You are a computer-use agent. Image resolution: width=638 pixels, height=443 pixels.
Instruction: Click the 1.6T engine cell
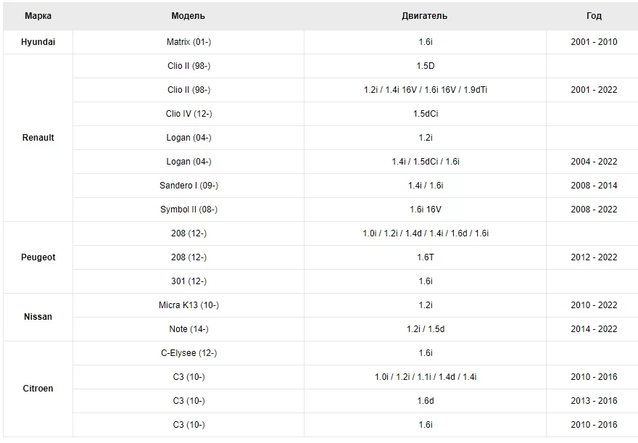pyautogui.click(x=425, y=257)
